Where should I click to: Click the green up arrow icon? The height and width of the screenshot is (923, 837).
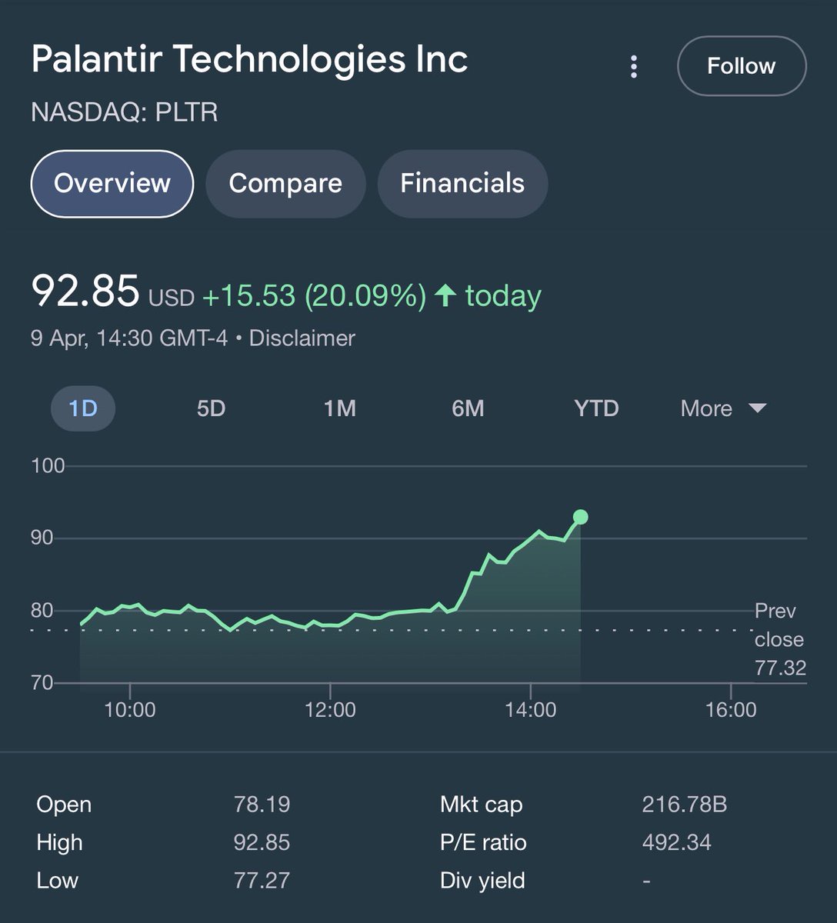pyautogui.click(x=445, y=295)
